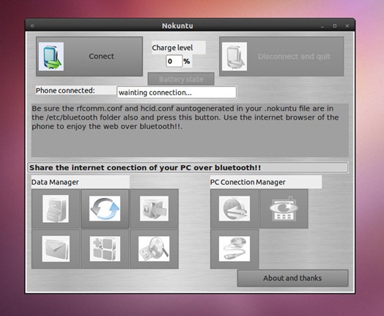The width and height of the screenshot is (384, 316).
Task: Click Disconnect and quit button
Action: pyautogui.click(x=281, y=56)
